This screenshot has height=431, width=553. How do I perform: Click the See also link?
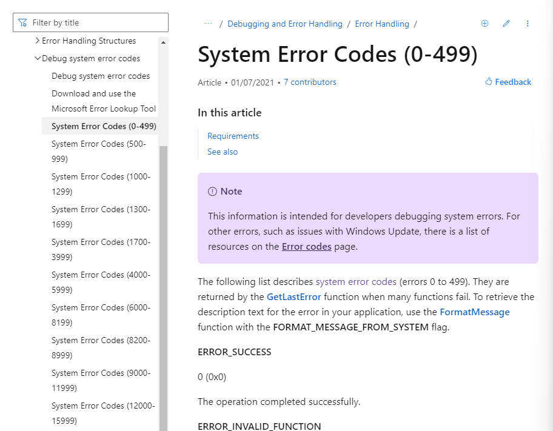(x=223, y=152)
